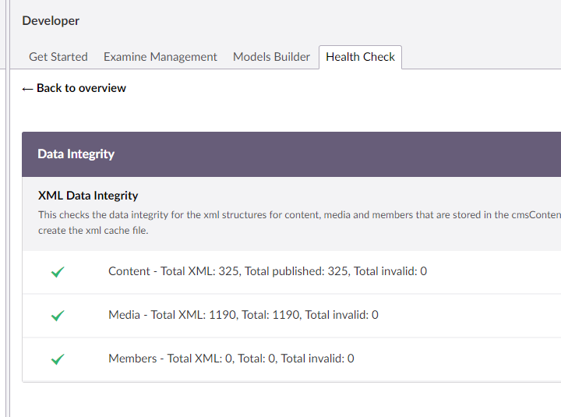Click the Members Total XML result row

231,359
